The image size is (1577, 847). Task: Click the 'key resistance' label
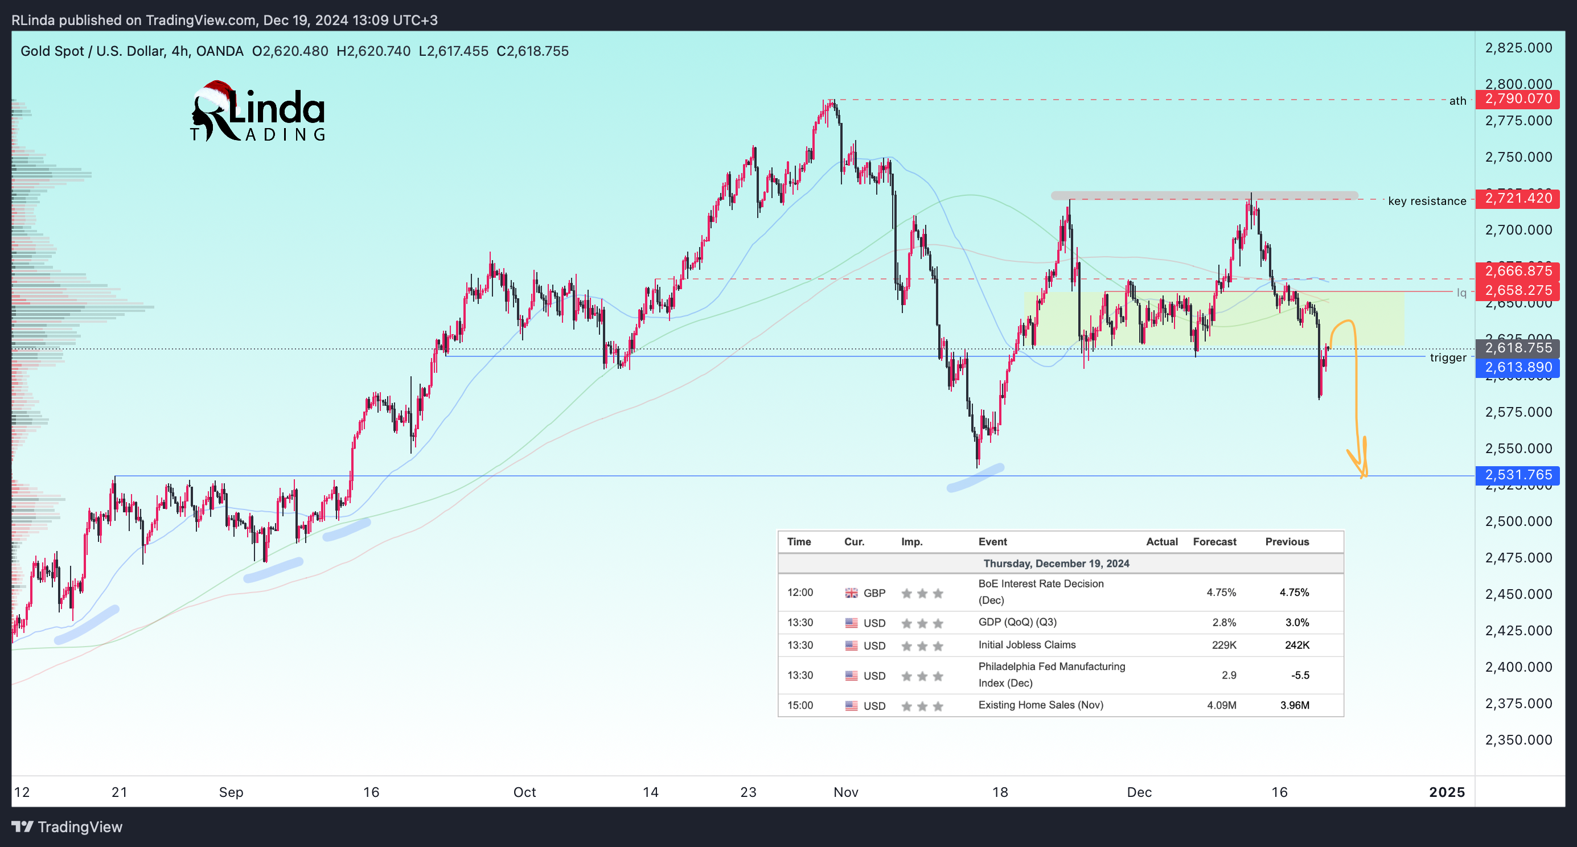(1427, 201)
